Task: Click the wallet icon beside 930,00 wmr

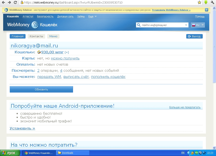Action: [39, 52]
